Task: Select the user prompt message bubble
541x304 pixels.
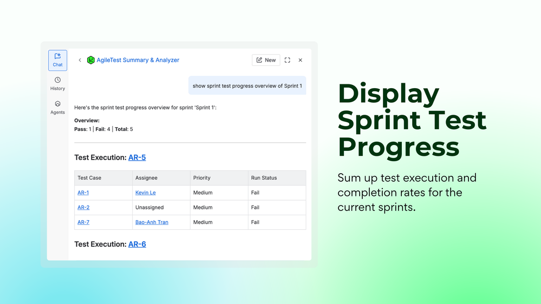Action: pyautogui.click(x=247, y=85)
